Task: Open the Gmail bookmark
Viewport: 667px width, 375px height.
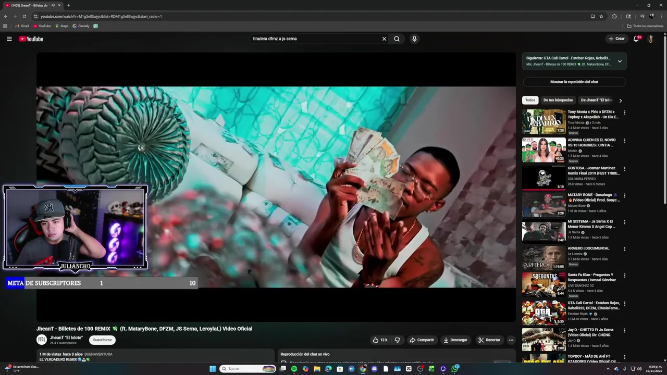Action: coord(22,26)
